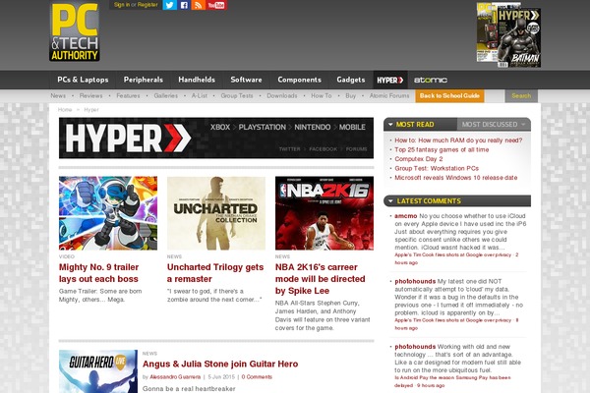Click the Register link
This screenshot has width=590, height=393.
click(x=147, y=5)
